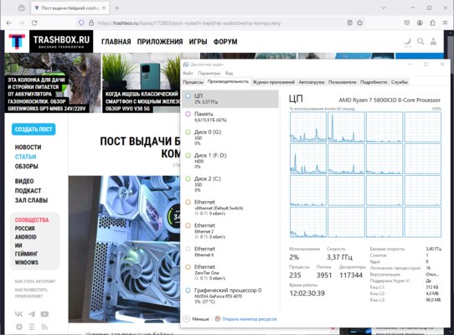This screenshot has width=454, height=335.
Task: Switch to the Автозагрузка tab
Action: pos(312,82)
